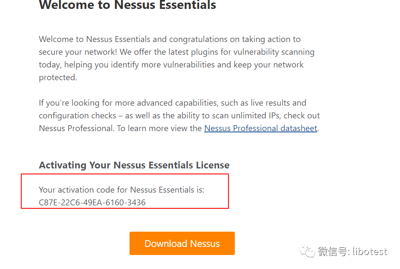Open the Nessus Professional datasheet link
This screenshot has height=269, width=400.
(x=260, y=128)
